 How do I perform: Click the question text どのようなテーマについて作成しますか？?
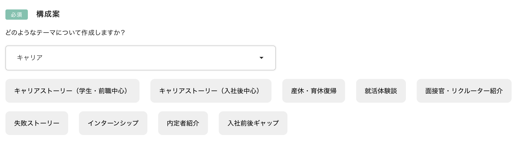pos(65,33)
